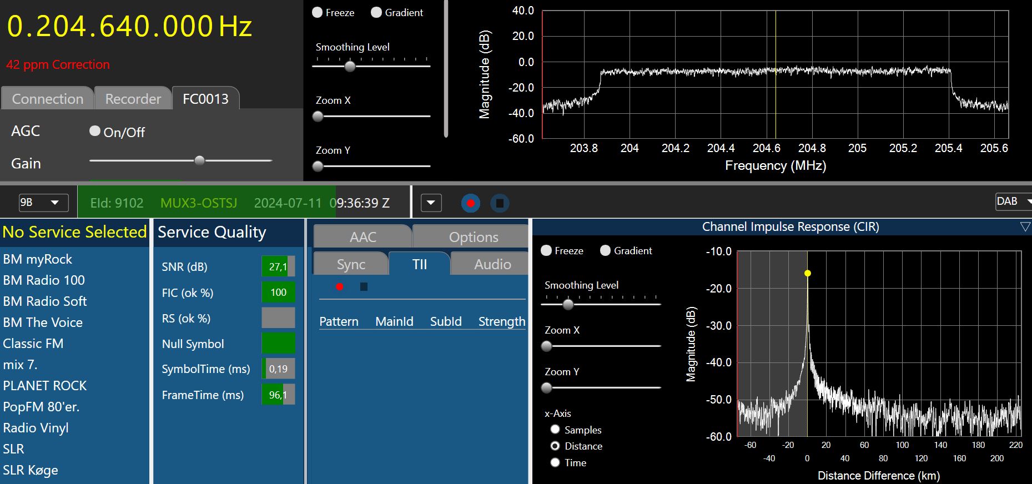Toggle AGC On/Off
Image resolution: width=1032 pixels, height=484 pixels.
click(x=95, y=131)
